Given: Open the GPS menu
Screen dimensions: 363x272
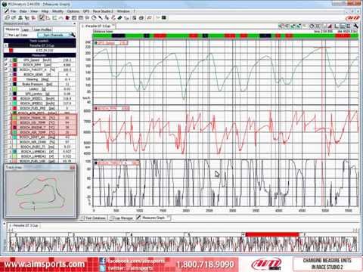Looking at the screenshot, I should coord(86,11).
